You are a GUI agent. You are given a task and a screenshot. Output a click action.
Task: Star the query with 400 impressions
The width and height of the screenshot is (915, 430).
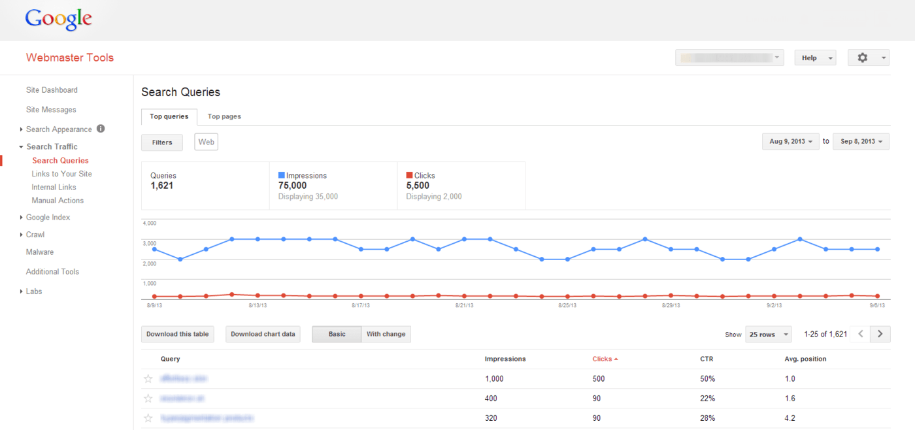tap(148, 399)
